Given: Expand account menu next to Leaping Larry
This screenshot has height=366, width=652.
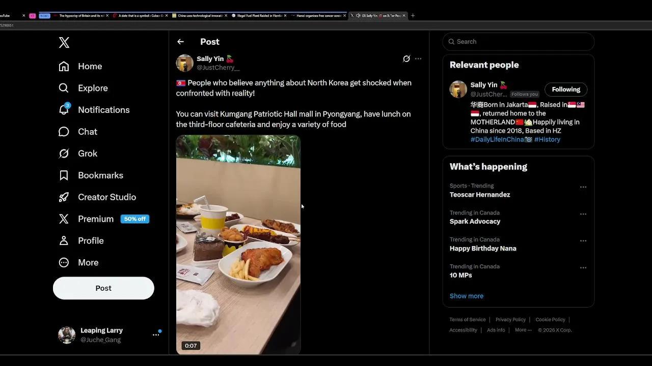Looking at the screenshot, I should click(x=156, y=334).
